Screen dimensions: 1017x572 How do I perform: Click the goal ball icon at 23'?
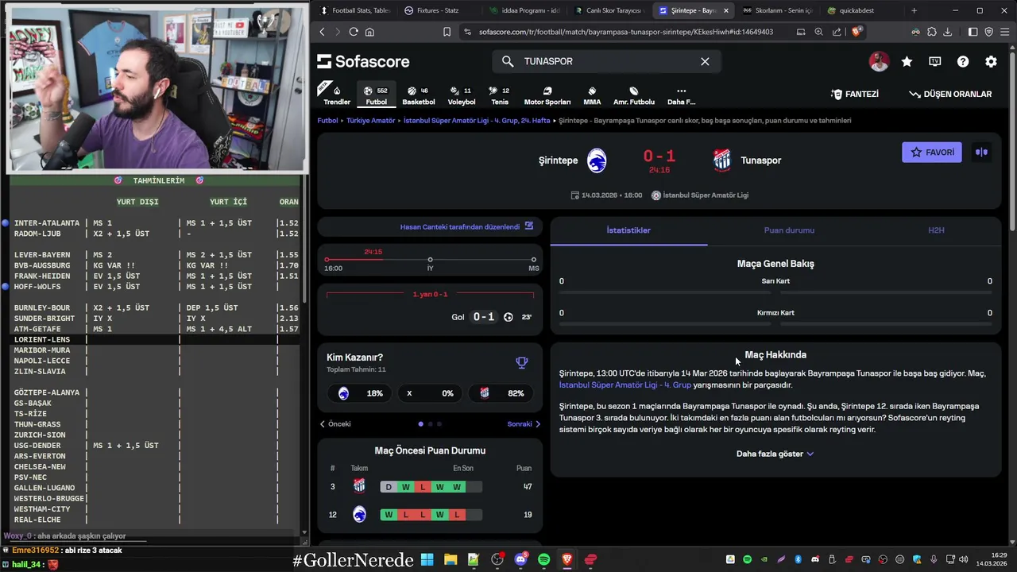(508, 317)
